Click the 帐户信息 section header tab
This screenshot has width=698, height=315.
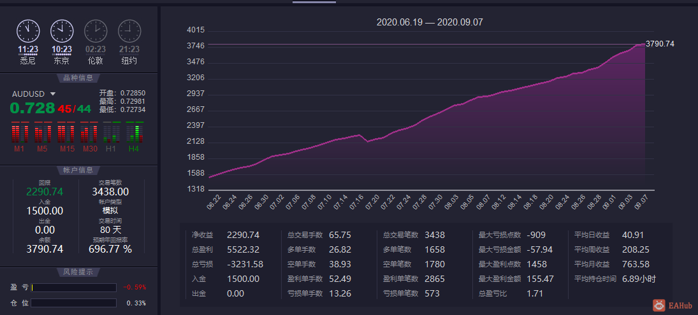click(78, 170)
